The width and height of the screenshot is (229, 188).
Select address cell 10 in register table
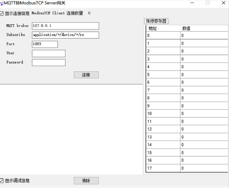pyautogui.click(x=163, y=113)
